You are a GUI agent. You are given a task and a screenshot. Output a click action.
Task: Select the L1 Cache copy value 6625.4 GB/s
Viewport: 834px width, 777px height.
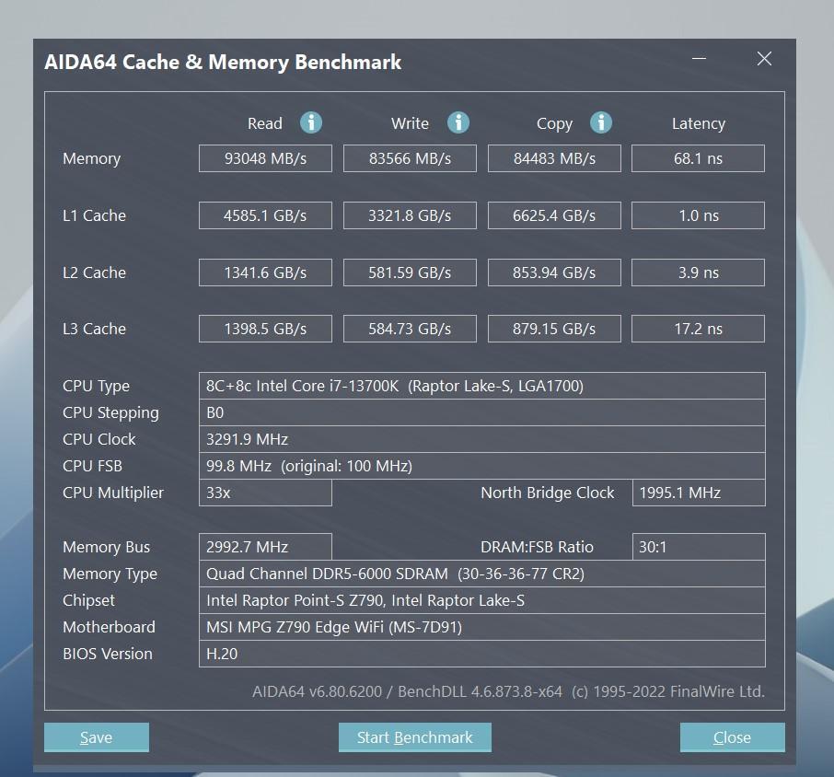554,215
